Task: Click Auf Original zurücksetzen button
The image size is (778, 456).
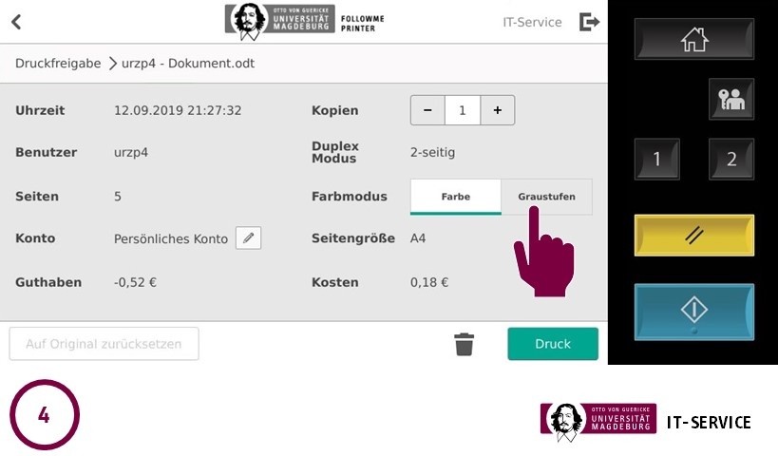Action: pos(104,344)
